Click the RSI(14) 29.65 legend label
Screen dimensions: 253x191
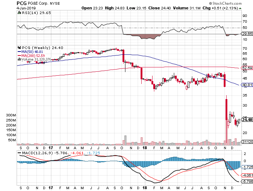pyautogui.click(x=36, y=13)
